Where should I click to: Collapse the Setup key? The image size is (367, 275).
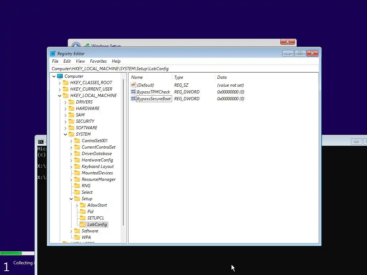(71, 199)
